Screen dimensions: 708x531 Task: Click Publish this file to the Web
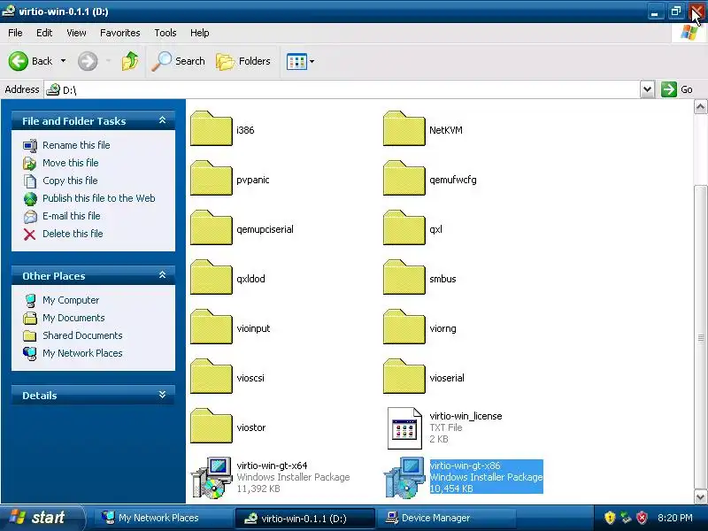pos(99,198)
